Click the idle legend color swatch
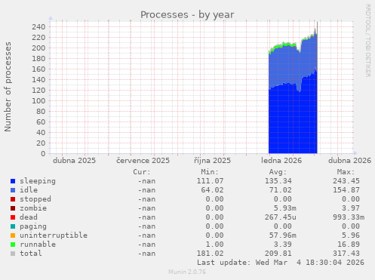 (x=13, y=190)
